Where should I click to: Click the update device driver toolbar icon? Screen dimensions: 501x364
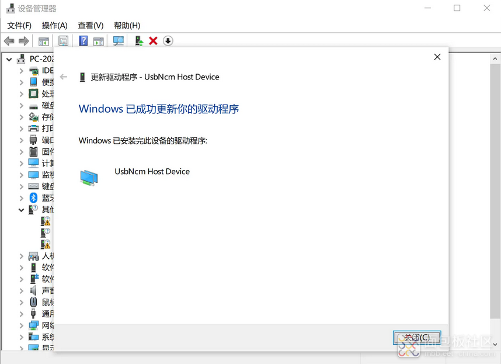coord(139,41)
